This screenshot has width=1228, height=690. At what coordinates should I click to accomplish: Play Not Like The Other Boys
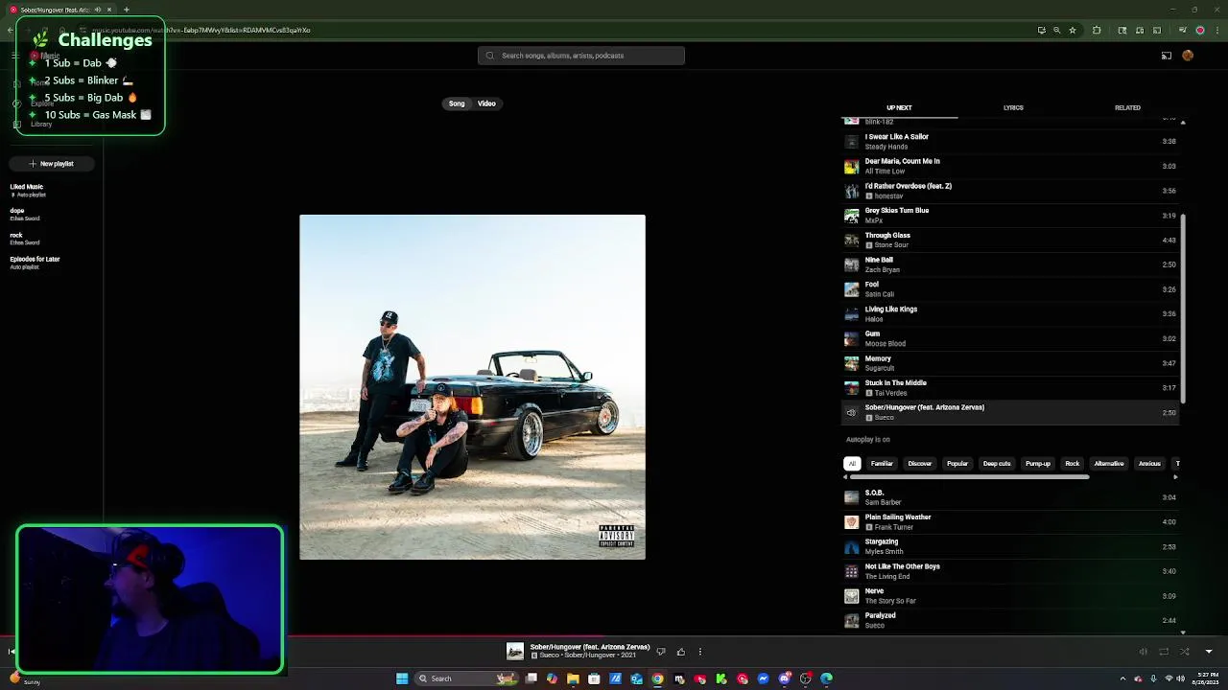tap(1010, 571)
